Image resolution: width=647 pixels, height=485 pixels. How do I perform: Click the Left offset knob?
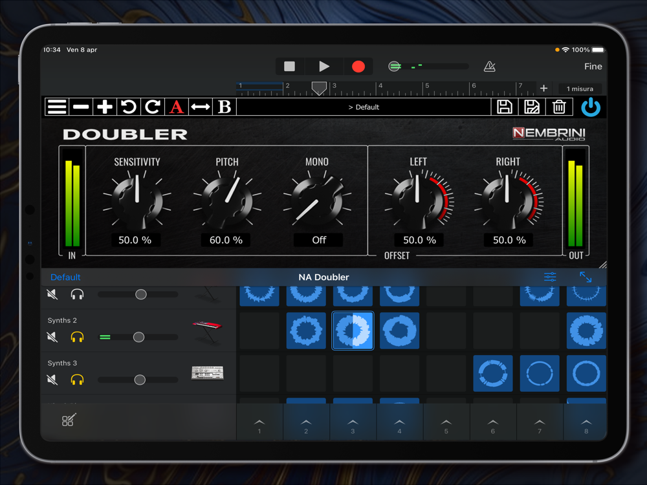(417, 201)
